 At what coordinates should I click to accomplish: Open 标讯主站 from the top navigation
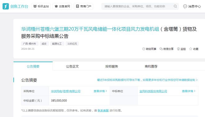point(41,6)
